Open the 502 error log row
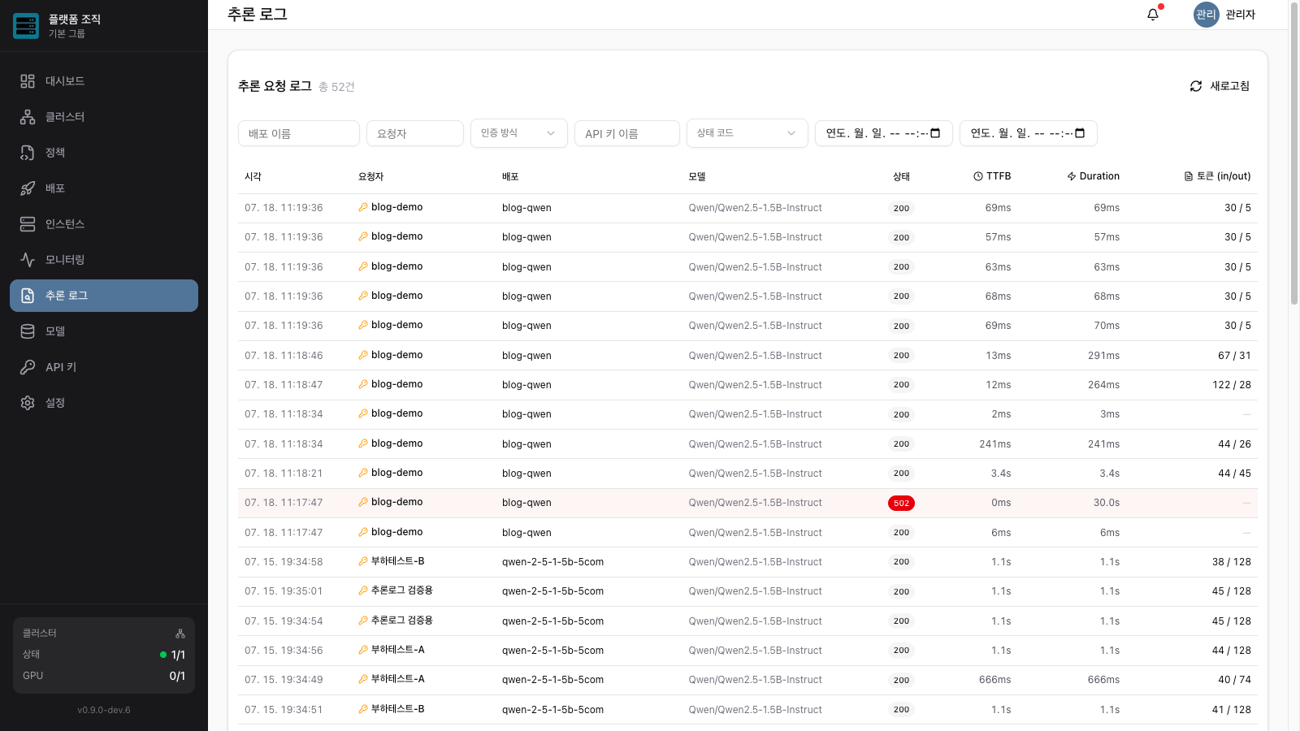1300x731 pixels. (747, 503)
